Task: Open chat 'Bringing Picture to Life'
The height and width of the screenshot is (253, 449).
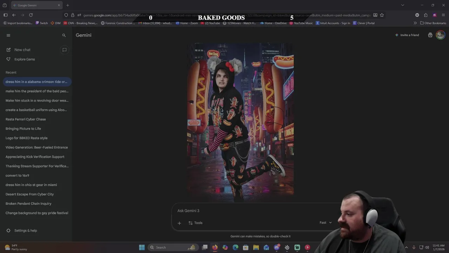Action: point(37,129)
